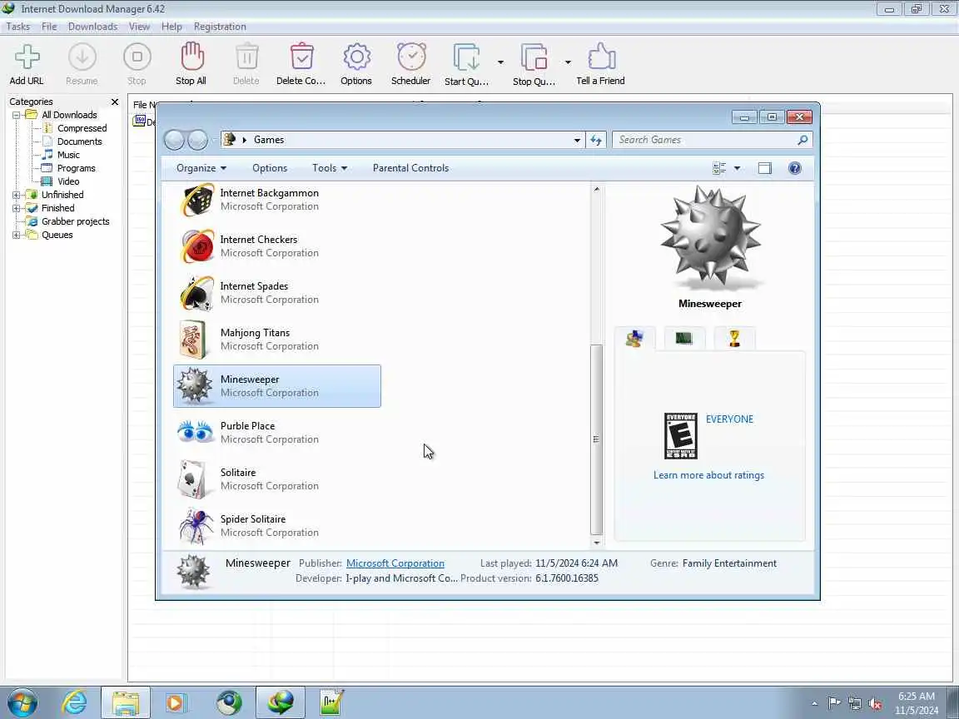The width and height of the screenshot is (959, 719).
Task: Open IDM Options gear icon
Action: (356, 63)
